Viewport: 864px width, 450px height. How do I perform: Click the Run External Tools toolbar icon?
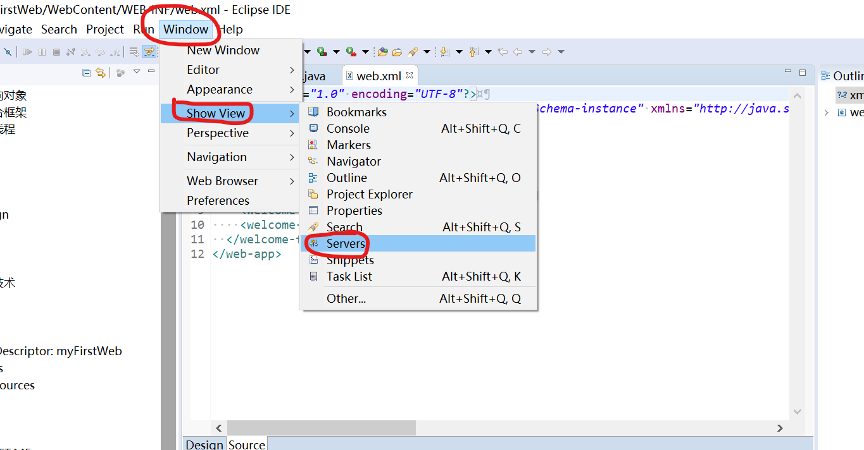(351, 51)
